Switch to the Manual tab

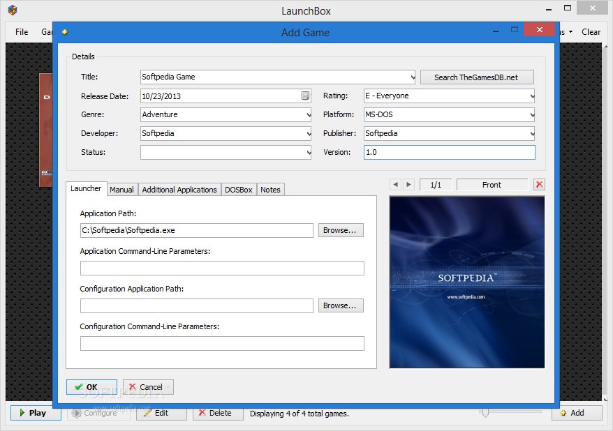[121, 189]
